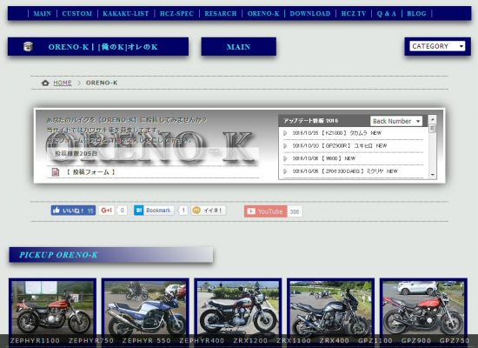Go to HCZ TV in navigation bar

[x=354, y=14]
